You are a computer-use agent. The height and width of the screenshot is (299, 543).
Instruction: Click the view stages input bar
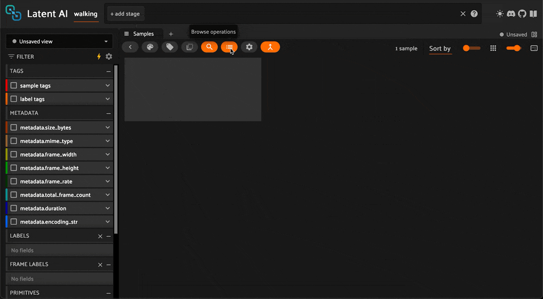[293, 14]
